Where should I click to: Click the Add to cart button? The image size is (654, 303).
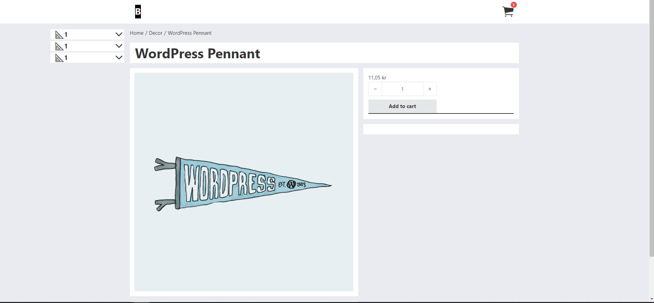click(x=402, y=106)
